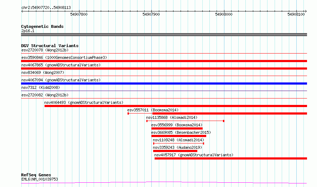Click the thin red line of nsv1135868

pos(185,121)
